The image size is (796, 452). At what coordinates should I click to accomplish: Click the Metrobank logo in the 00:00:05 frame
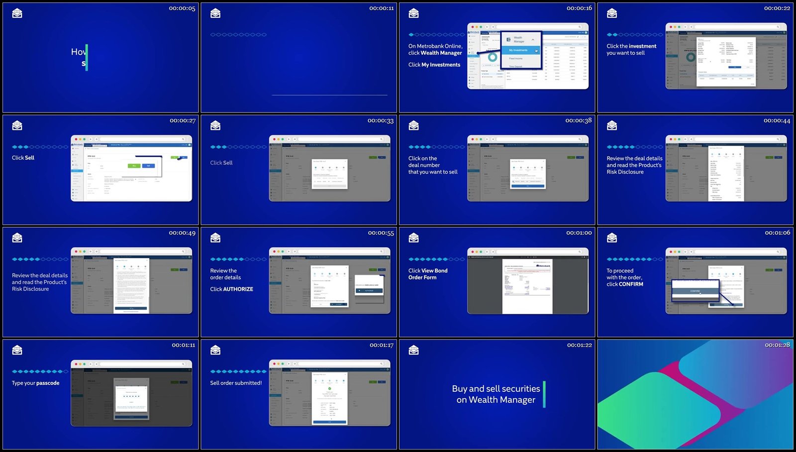point(17,13)
